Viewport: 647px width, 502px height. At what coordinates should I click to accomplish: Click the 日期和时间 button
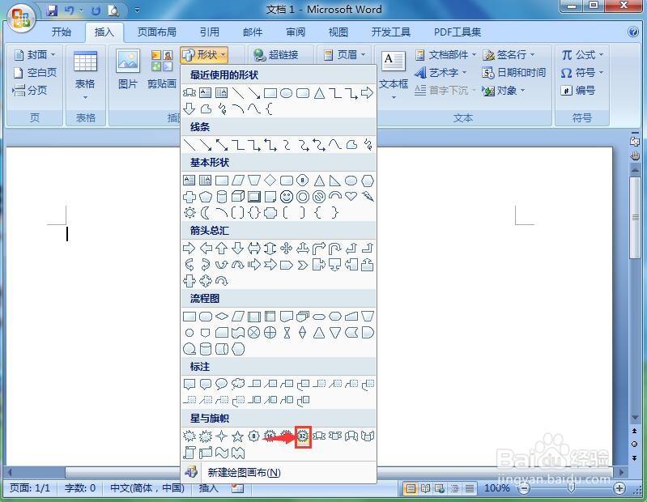coord(514,73)
